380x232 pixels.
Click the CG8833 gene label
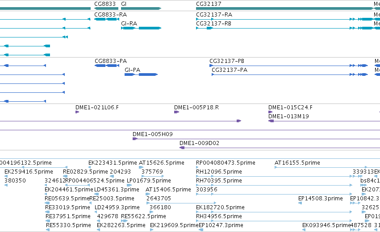[x=105, y=4]
